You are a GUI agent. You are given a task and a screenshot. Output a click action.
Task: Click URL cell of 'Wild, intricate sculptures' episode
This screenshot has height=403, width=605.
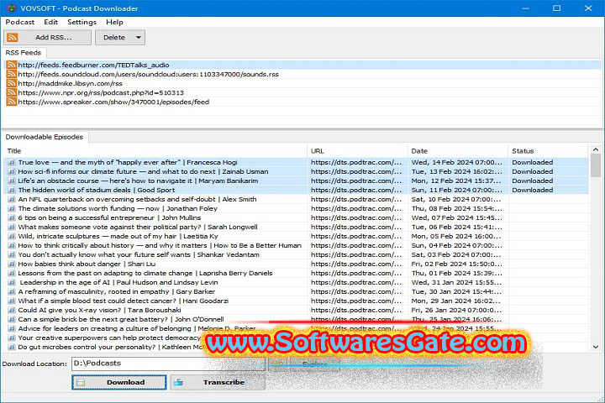[356, 237]
